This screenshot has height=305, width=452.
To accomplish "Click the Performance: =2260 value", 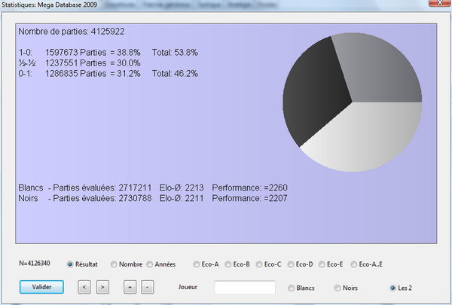I will pyautogui.click(x=249, y=188).
